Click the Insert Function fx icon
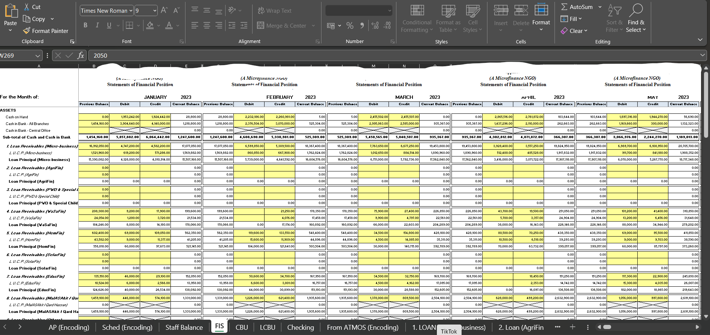The height and width of the screenshot is (335, 710). tap(81, 55)
